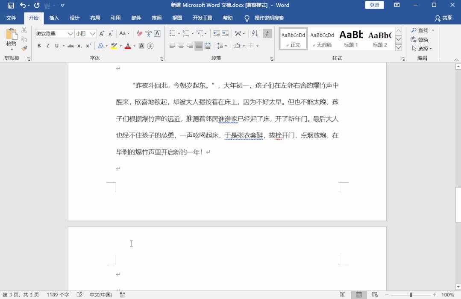The width and height of the screenshot is (461, 299).
Task: Switch to the Insert ribbon tab
Action: (54, 18)
